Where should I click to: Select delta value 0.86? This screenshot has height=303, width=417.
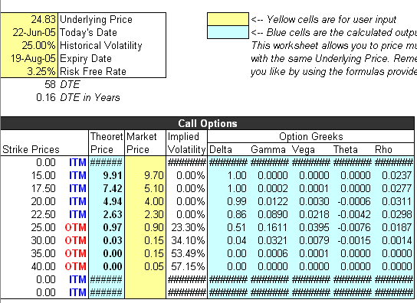pos(237,214)
